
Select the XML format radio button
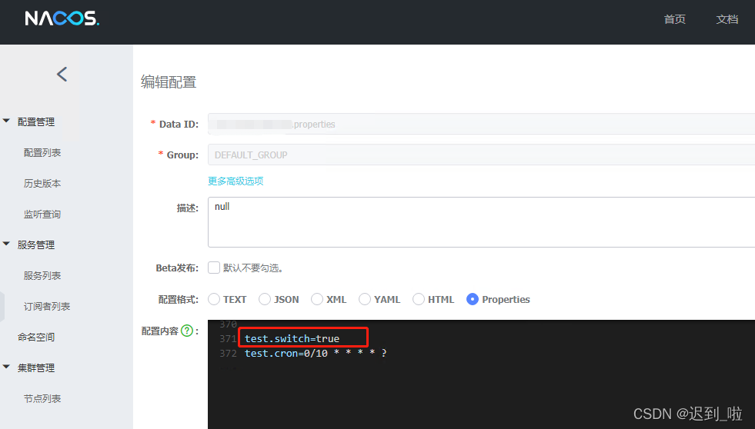tap(317, 299)
